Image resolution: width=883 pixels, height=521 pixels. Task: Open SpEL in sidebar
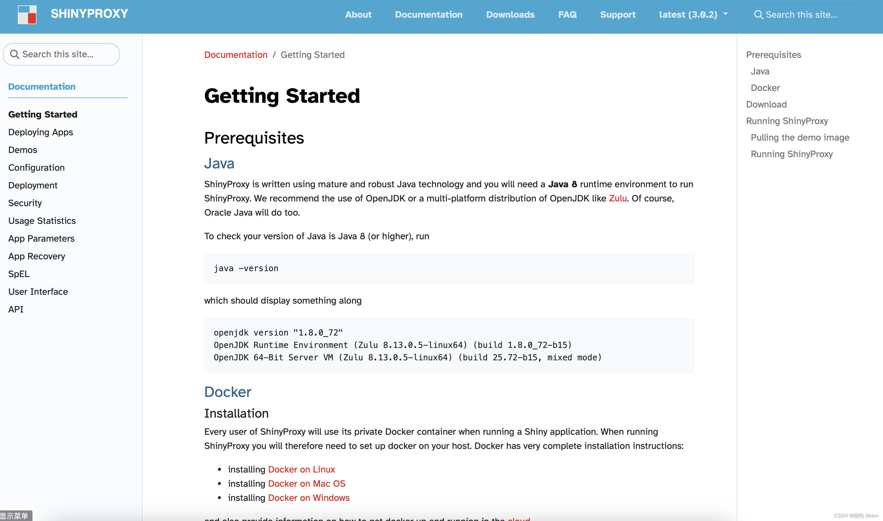coord(19,274)
